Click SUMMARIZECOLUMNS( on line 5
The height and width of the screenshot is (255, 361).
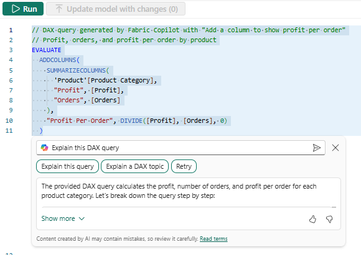pyautogui.click(x=78, y=71)
